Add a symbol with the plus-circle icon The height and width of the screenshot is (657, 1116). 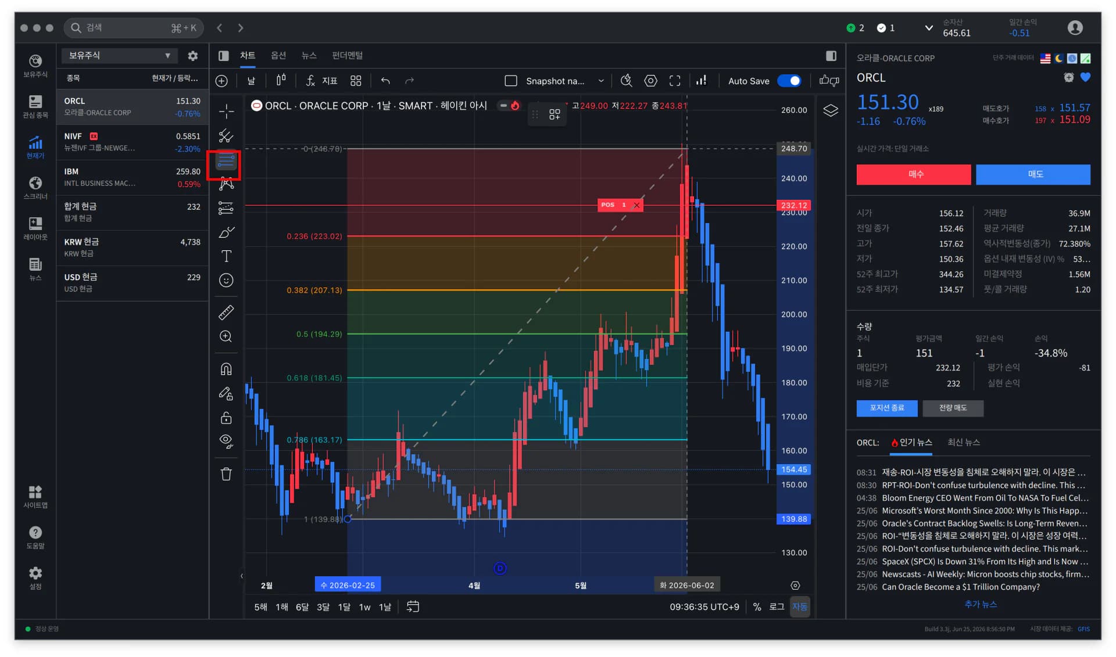coord(221,81)
